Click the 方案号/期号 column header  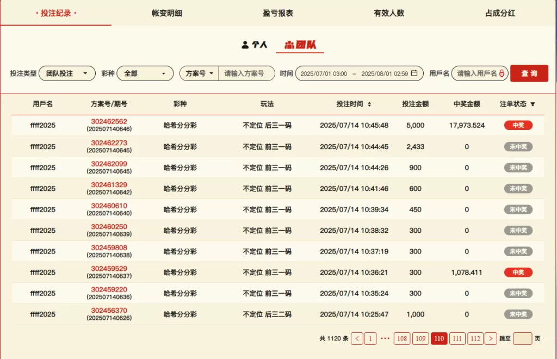coord(109,104)
